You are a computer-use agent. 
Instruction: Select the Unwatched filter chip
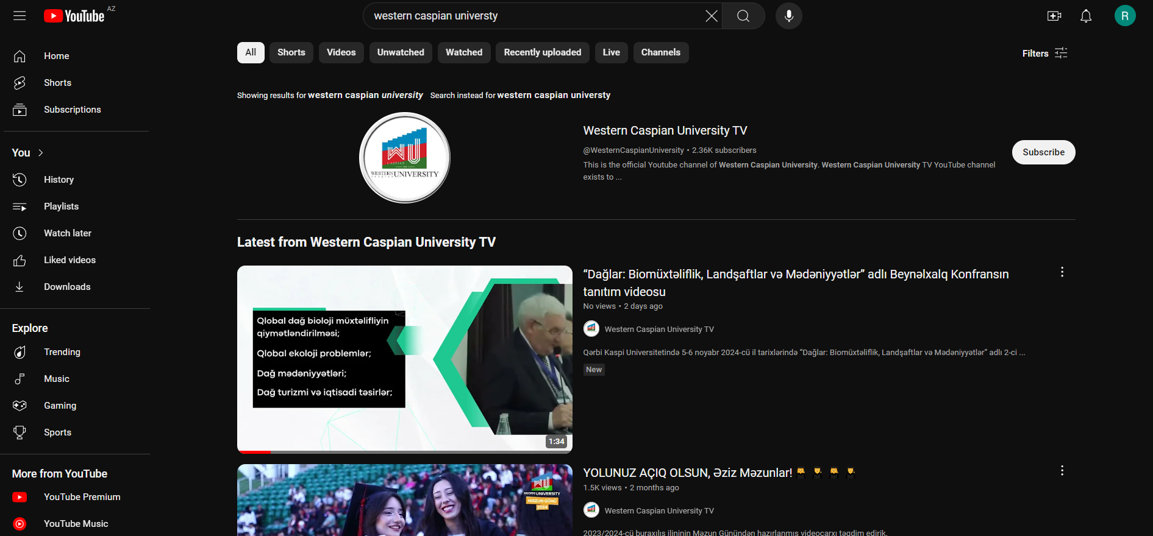coord(401,52)
